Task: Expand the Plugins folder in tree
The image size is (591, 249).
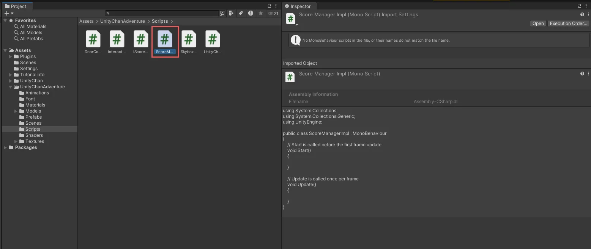Action: click(x=11, y=56)
